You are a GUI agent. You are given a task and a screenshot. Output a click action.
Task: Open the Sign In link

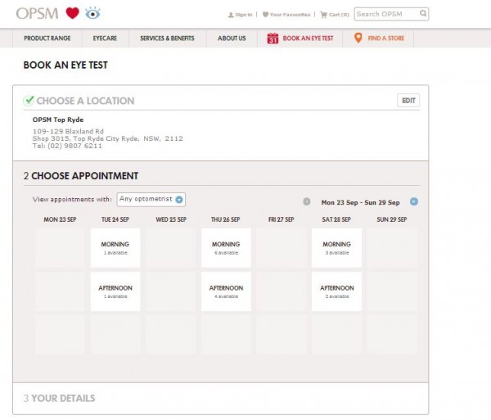(x=244, y=15)
